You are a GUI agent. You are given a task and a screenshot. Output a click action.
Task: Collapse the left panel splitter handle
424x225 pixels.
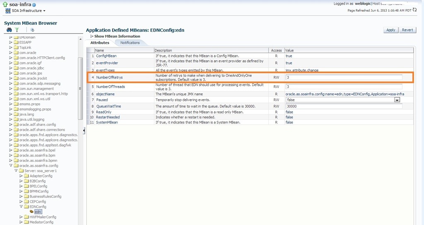click(x=84, y=130)
